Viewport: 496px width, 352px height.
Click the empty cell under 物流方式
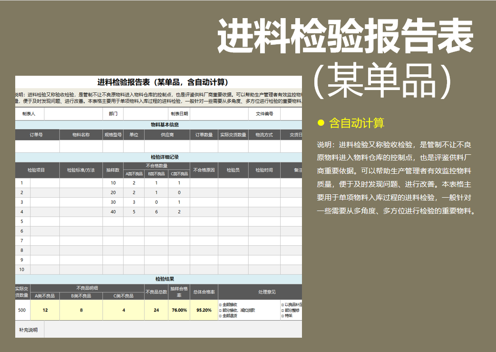(x=264, y=146)
